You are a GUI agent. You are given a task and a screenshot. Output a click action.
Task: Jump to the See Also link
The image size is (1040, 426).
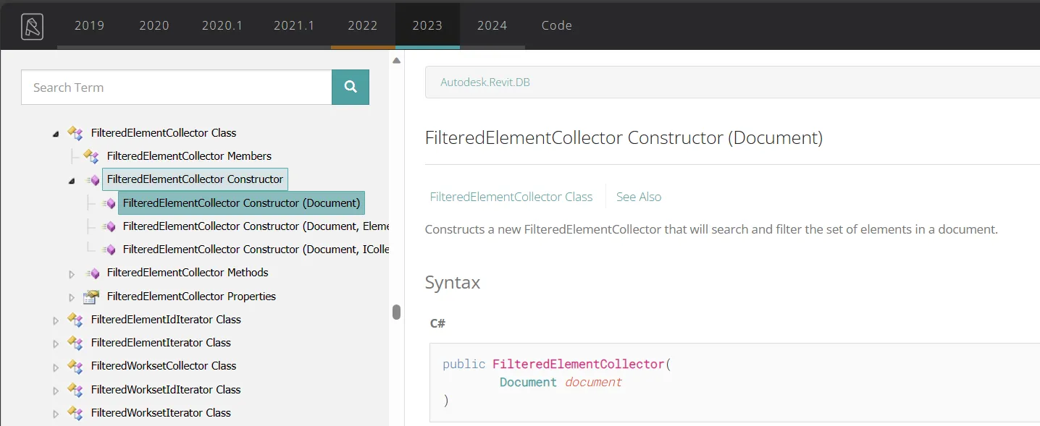pos(639,197)
